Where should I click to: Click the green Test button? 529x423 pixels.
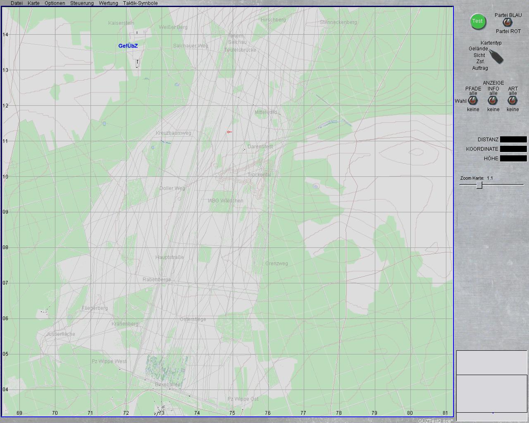[478, 21]
